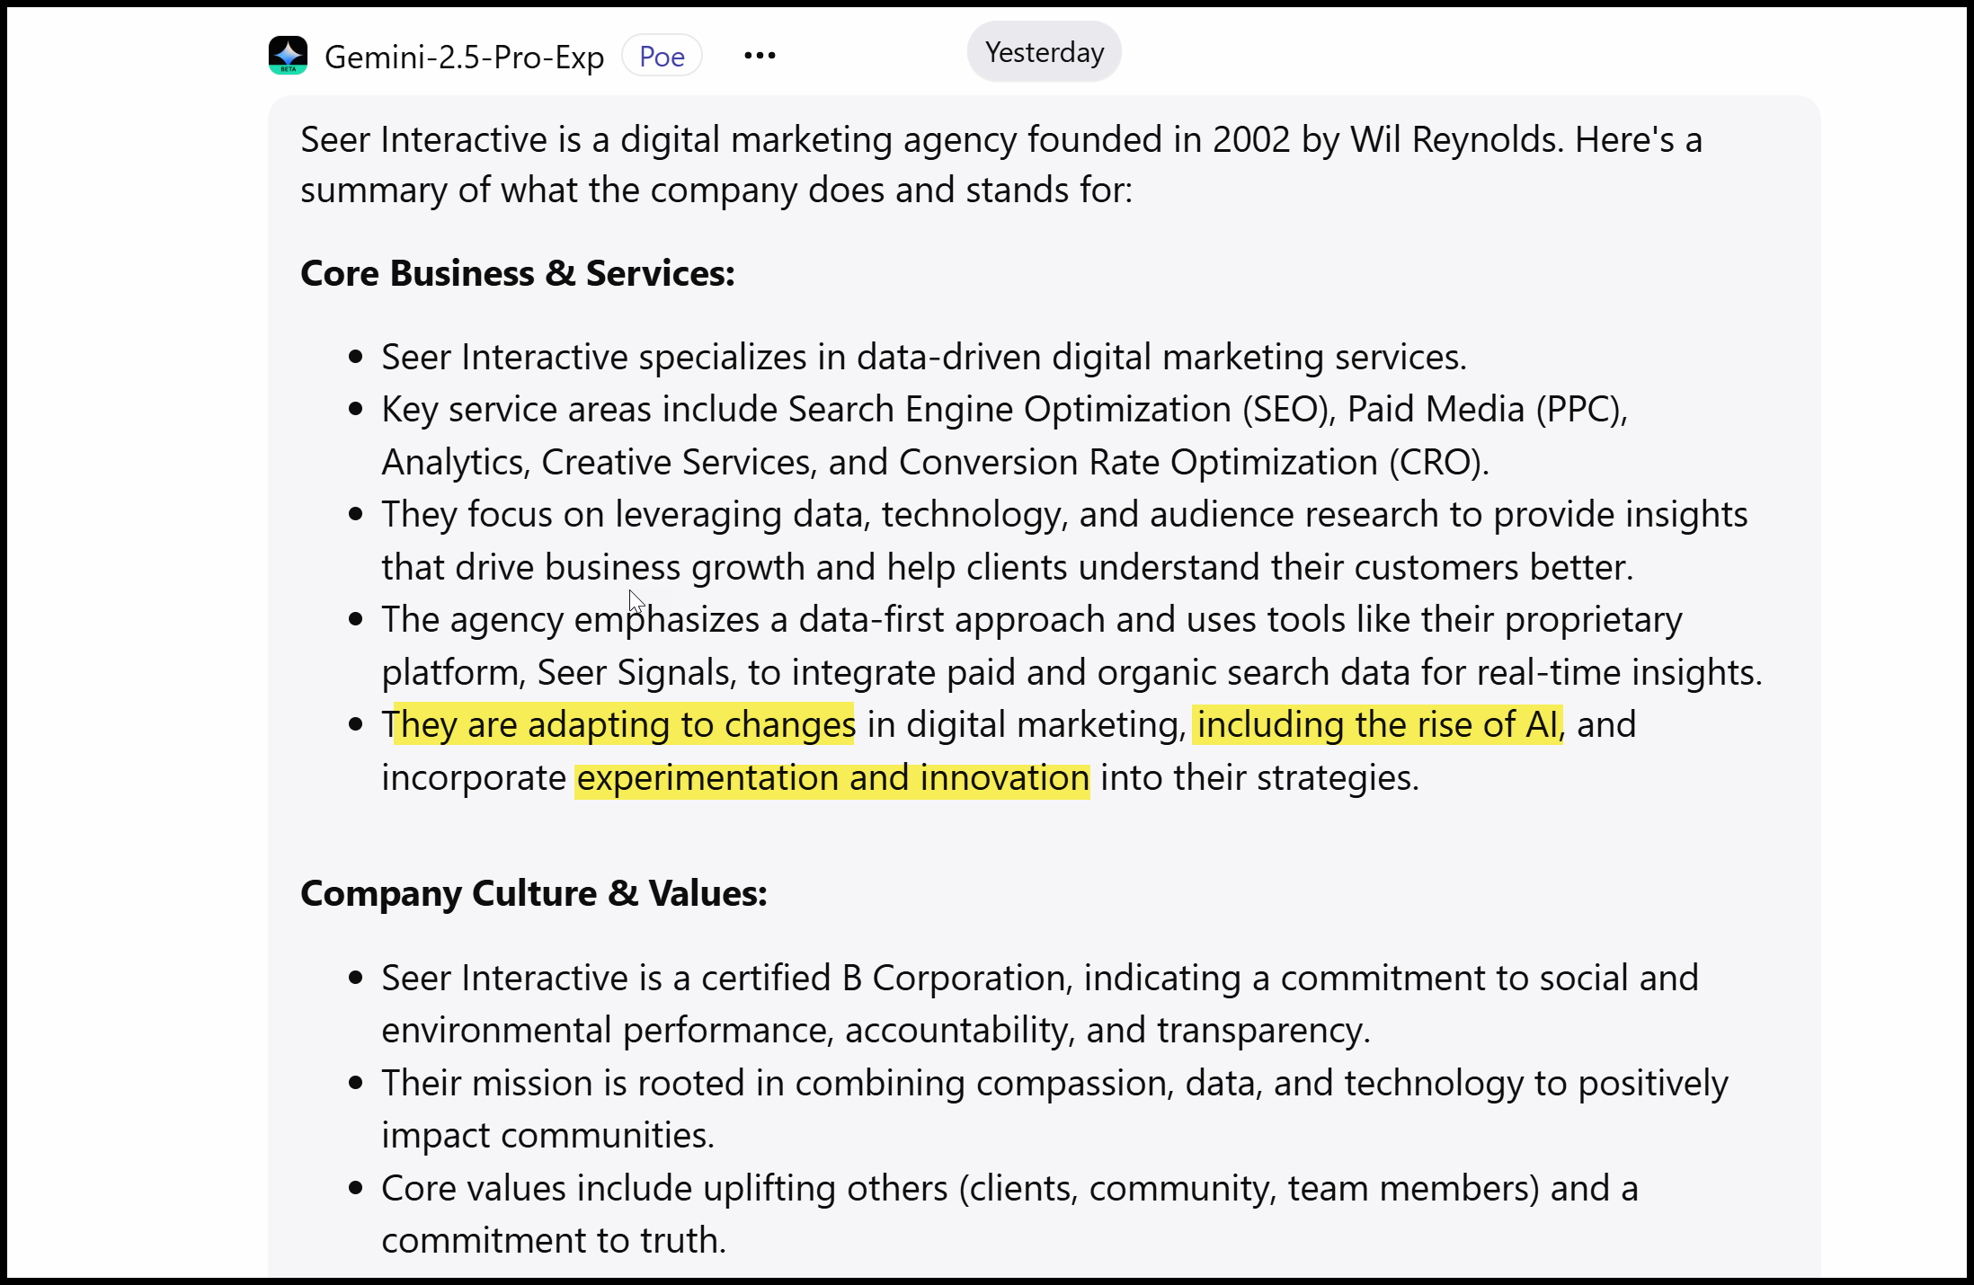Click the words "Search Engine Optimization (SEO)"

pos(1061,410)
